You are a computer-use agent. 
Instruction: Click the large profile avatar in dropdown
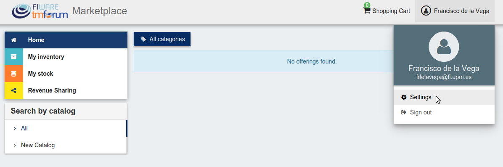444,47
